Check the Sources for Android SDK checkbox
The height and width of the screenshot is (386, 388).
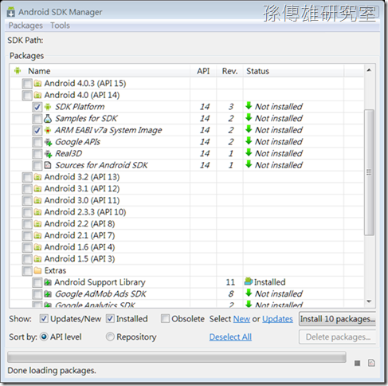pos(37,166)
